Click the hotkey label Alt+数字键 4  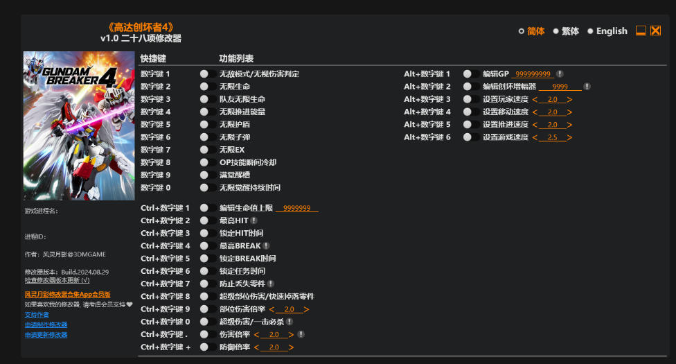coord(427,112)
